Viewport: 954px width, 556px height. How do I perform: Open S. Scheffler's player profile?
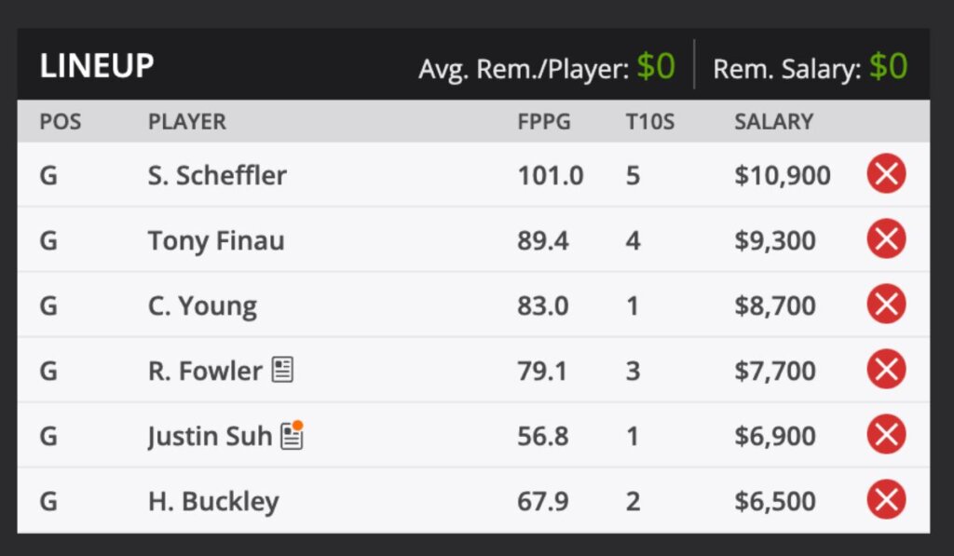coord(216,174)
